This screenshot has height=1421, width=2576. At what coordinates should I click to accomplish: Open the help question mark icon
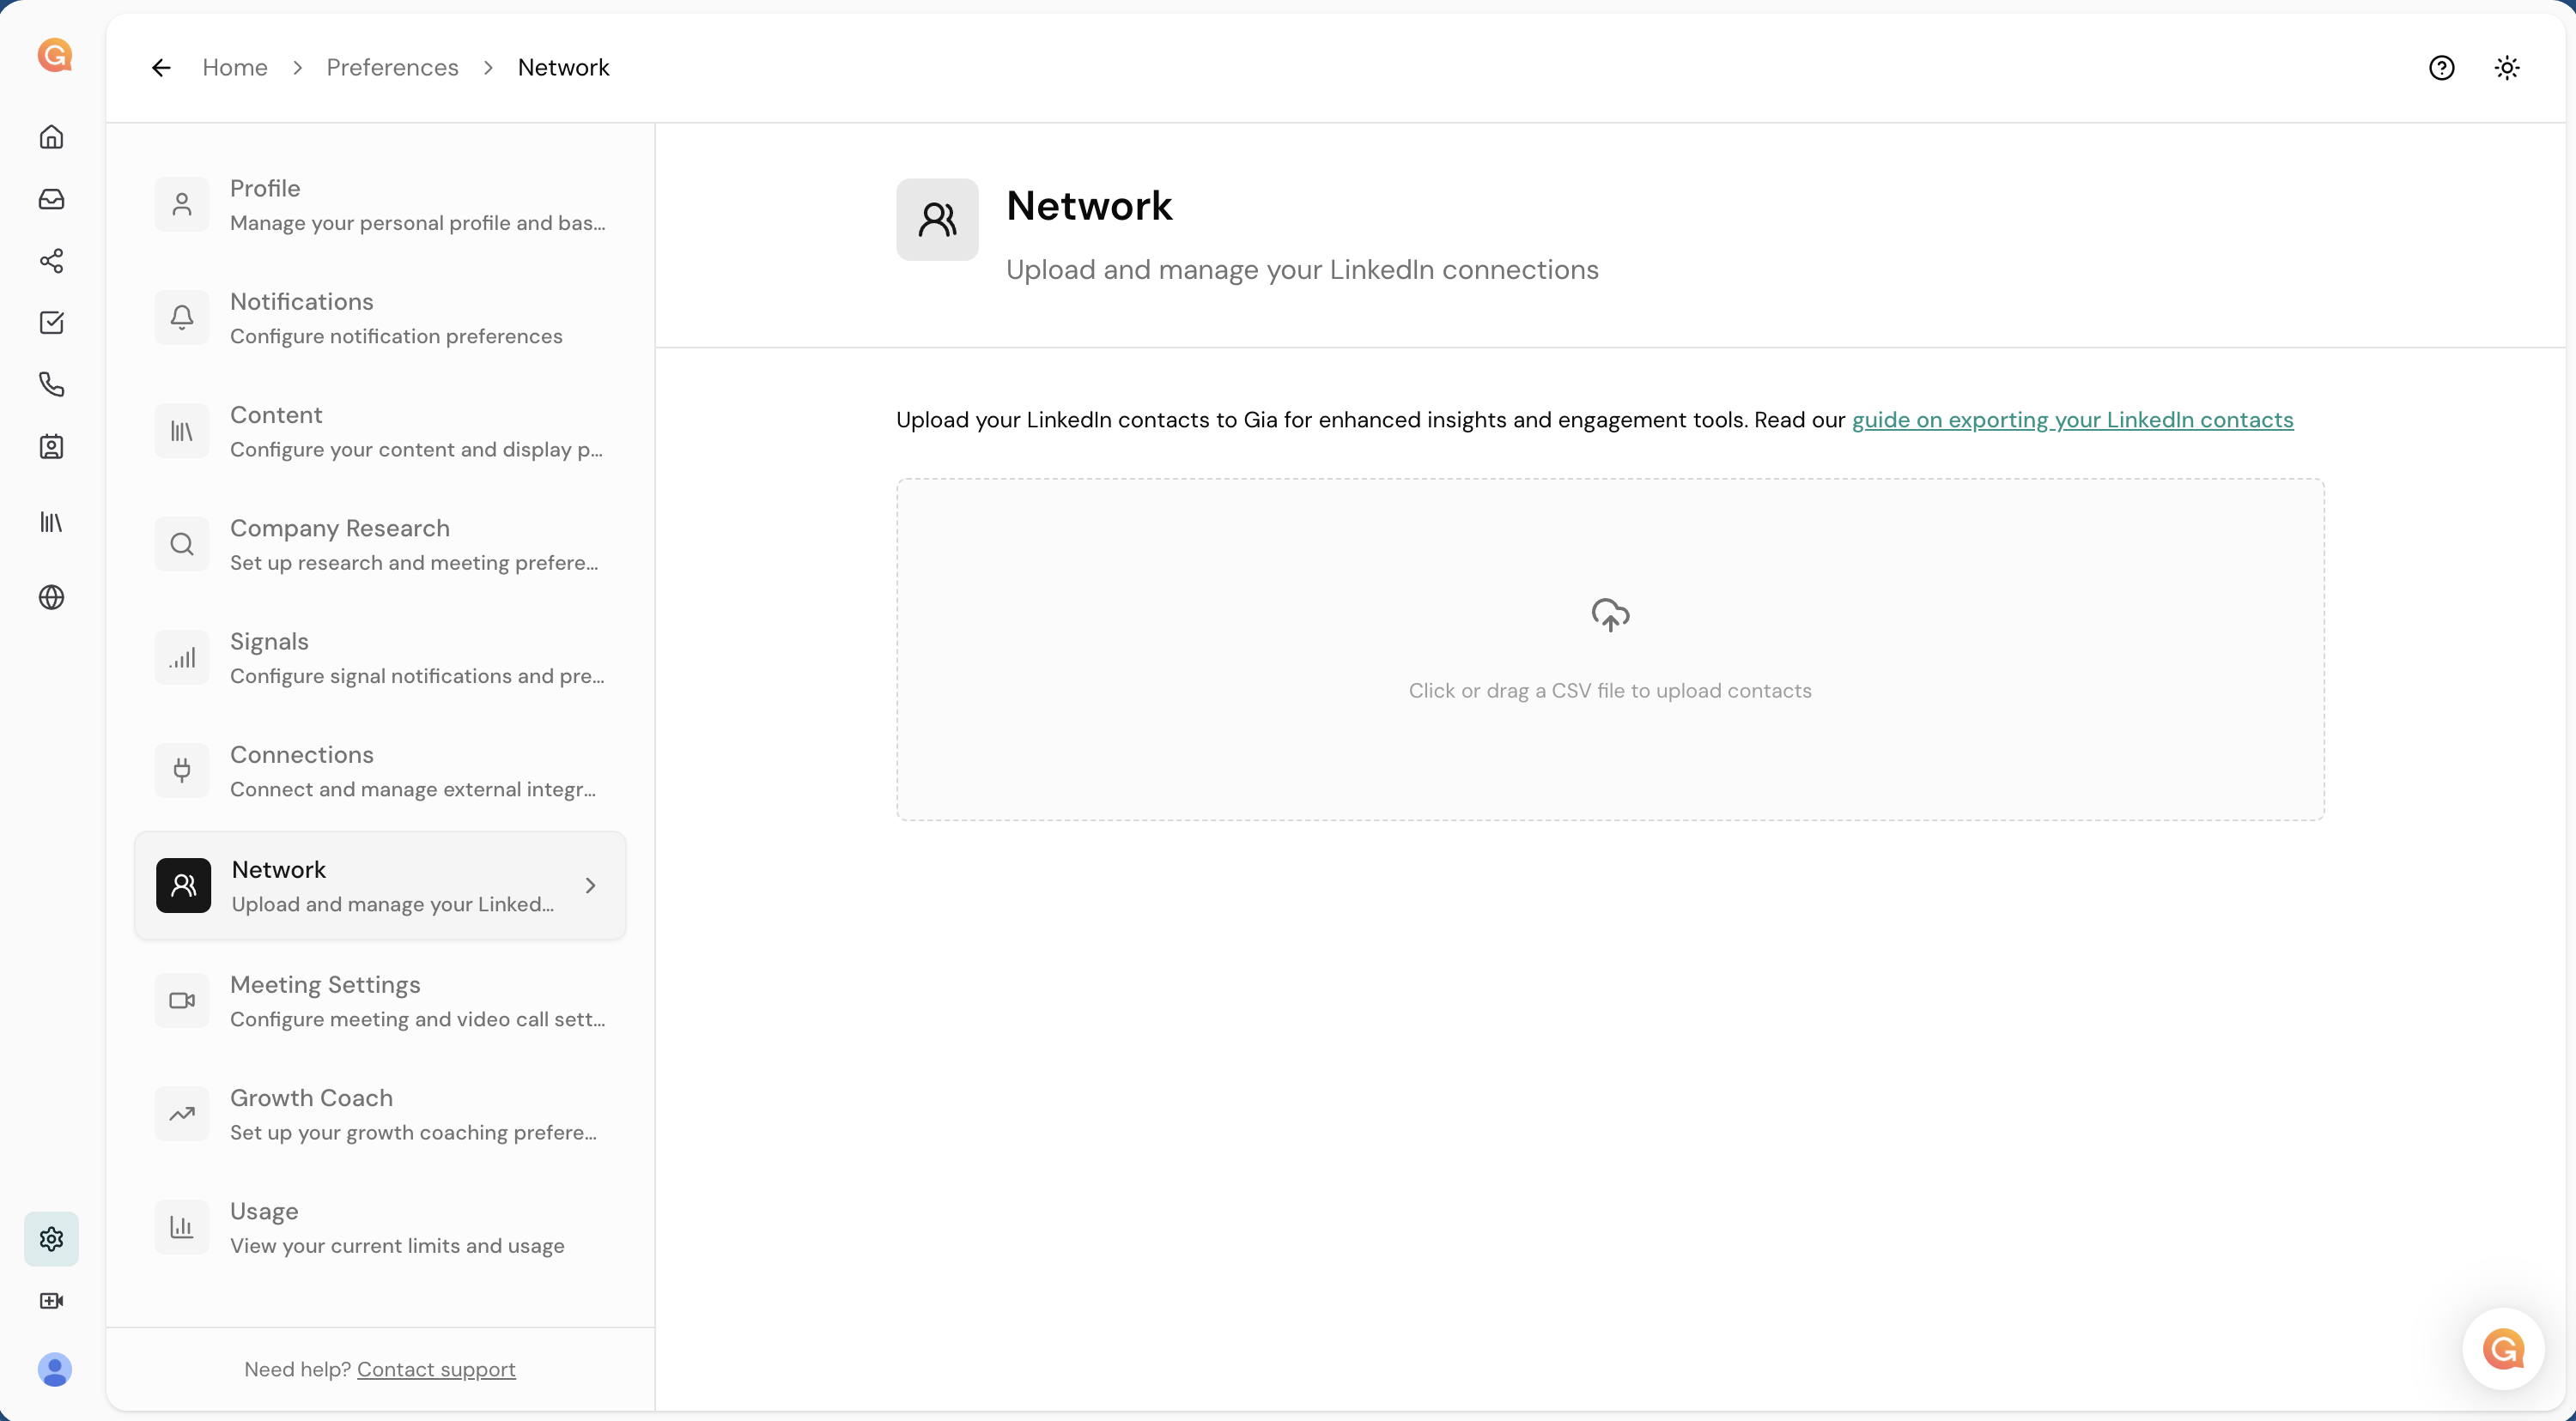click(2442, 67)
